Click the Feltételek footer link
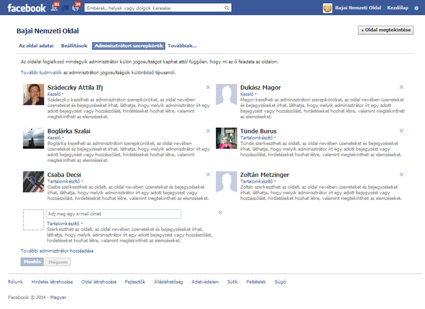425x309 pixels. (256, 282)
